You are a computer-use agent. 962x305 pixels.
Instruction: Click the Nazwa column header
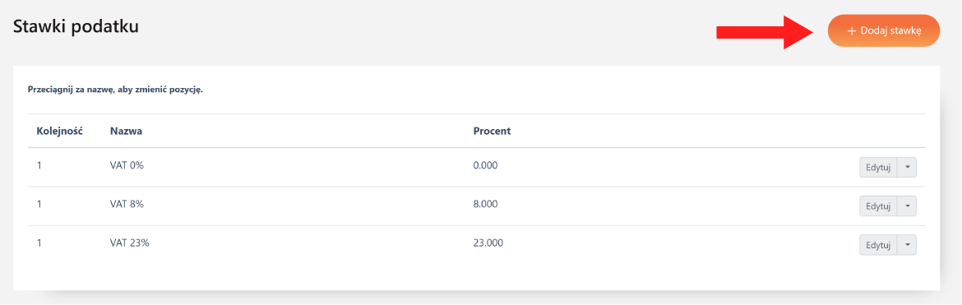[127, 131]
